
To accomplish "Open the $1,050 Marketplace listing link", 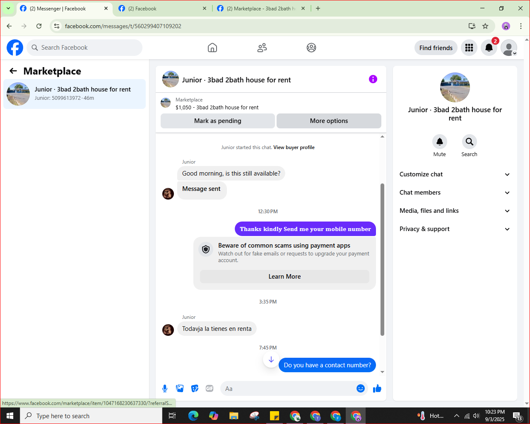I will tap(217, 107).
